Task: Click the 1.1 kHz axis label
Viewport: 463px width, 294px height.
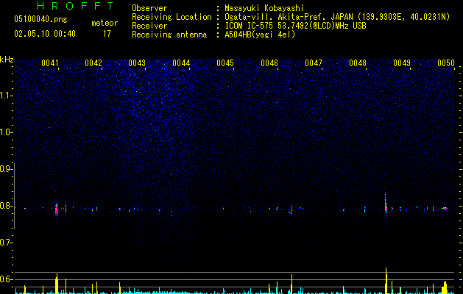Action: coord(6,96)
